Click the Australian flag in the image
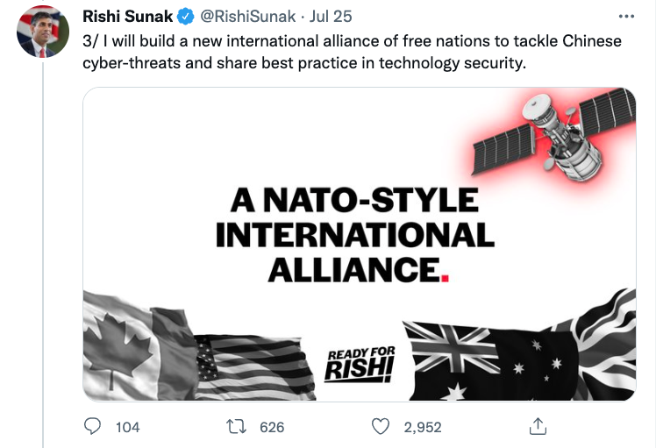The height and width of the screenshot is (448, 656). 491,361
